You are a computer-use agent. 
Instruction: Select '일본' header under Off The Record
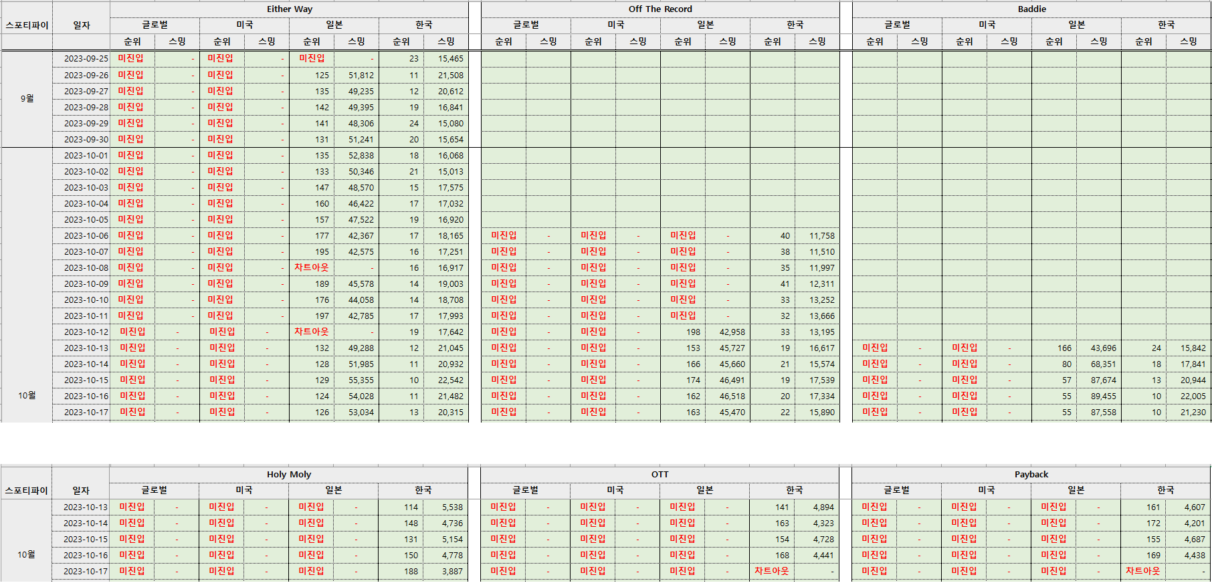pyautogui.click(x=705, y=25)
